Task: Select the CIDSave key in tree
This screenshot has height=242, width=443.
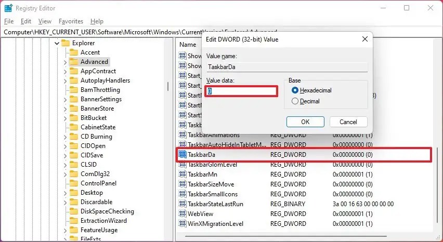Action: pos(92,155)
